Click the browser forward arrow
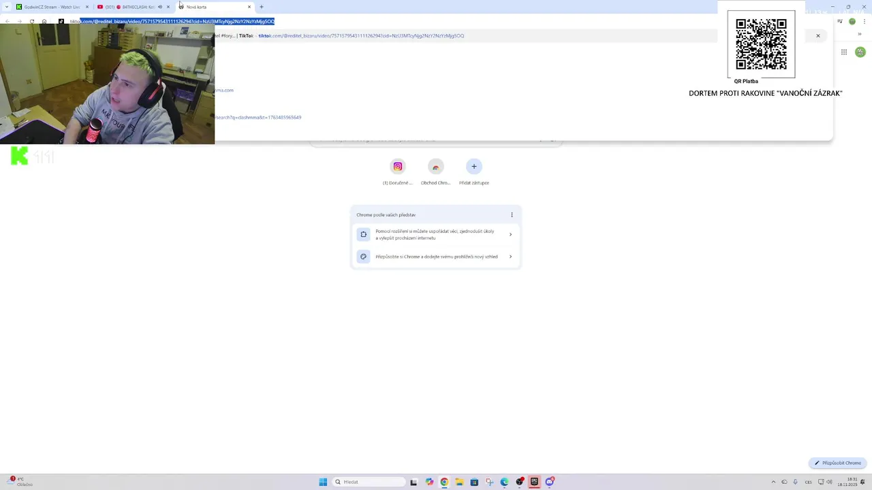872x490 pixels. [x=19, y=21]
